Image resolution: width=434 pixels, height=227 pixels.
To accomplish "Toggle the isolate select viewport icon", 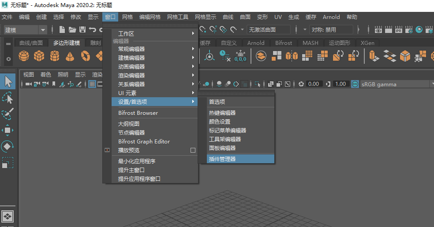I will tap(258, 84).
